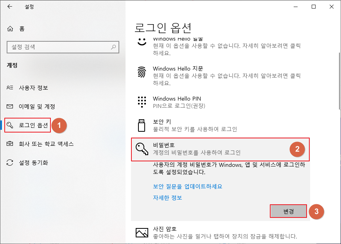
Task: Click the 홈 home icon
Action: click(10, 28)
